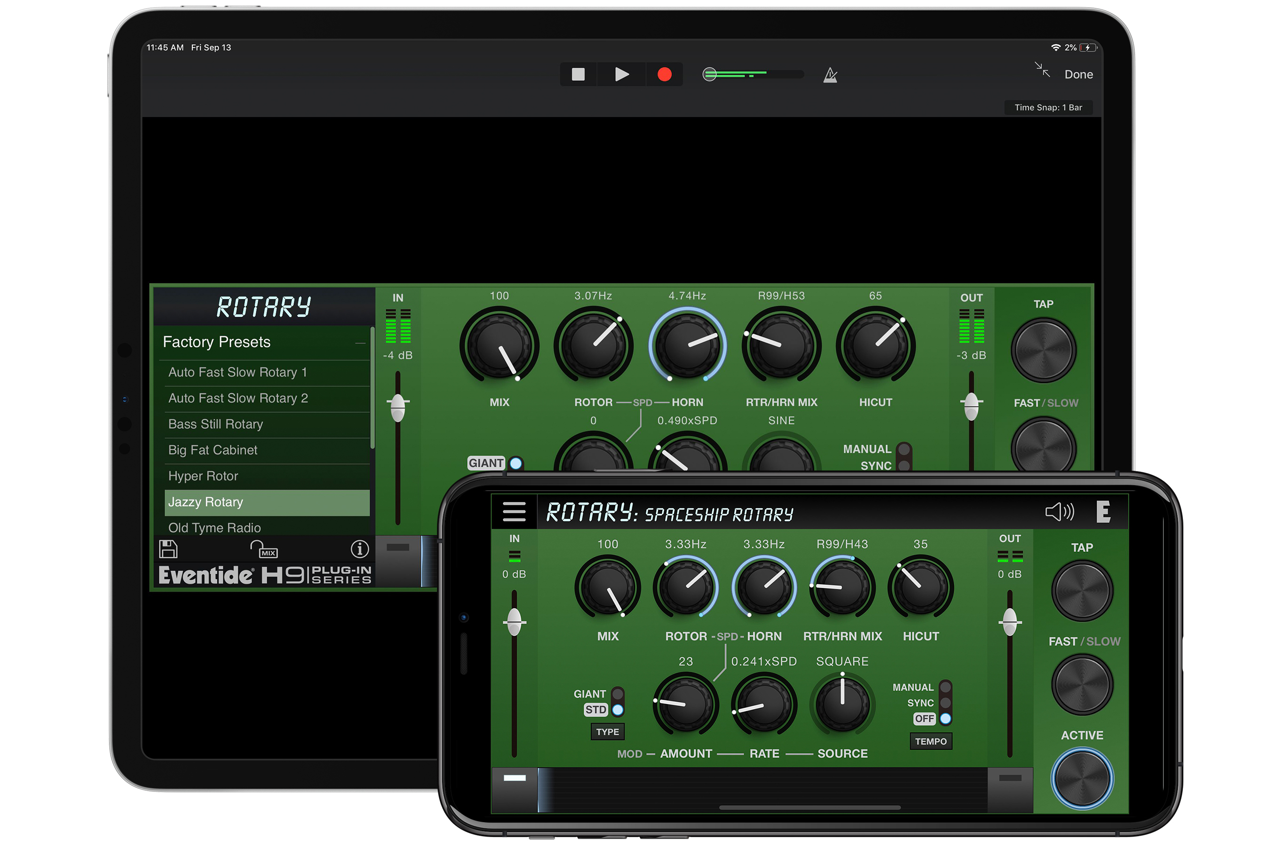Click the preset list scrollbar
The image size is (1285, 846).
tap(373, 388)
